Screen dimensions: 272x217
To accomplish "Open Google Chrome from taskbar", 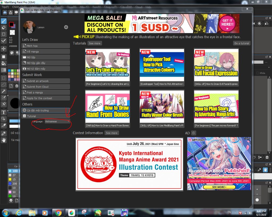I will click(58, 213).
